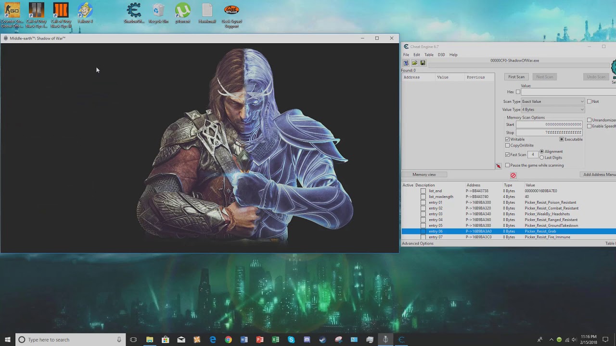Select the uTorrent desktop icon
Viewport: 616px width, 346px height.
point(183,13)
